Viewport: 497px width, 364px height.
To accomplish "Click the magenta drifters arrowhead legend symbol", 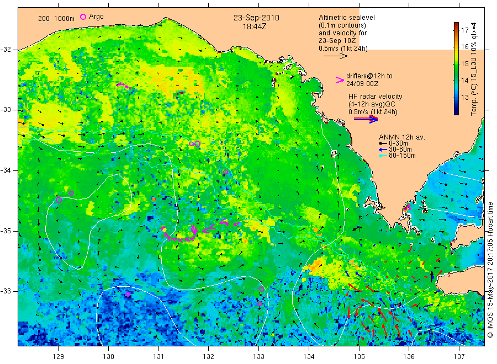I will (x=340, y=80).
